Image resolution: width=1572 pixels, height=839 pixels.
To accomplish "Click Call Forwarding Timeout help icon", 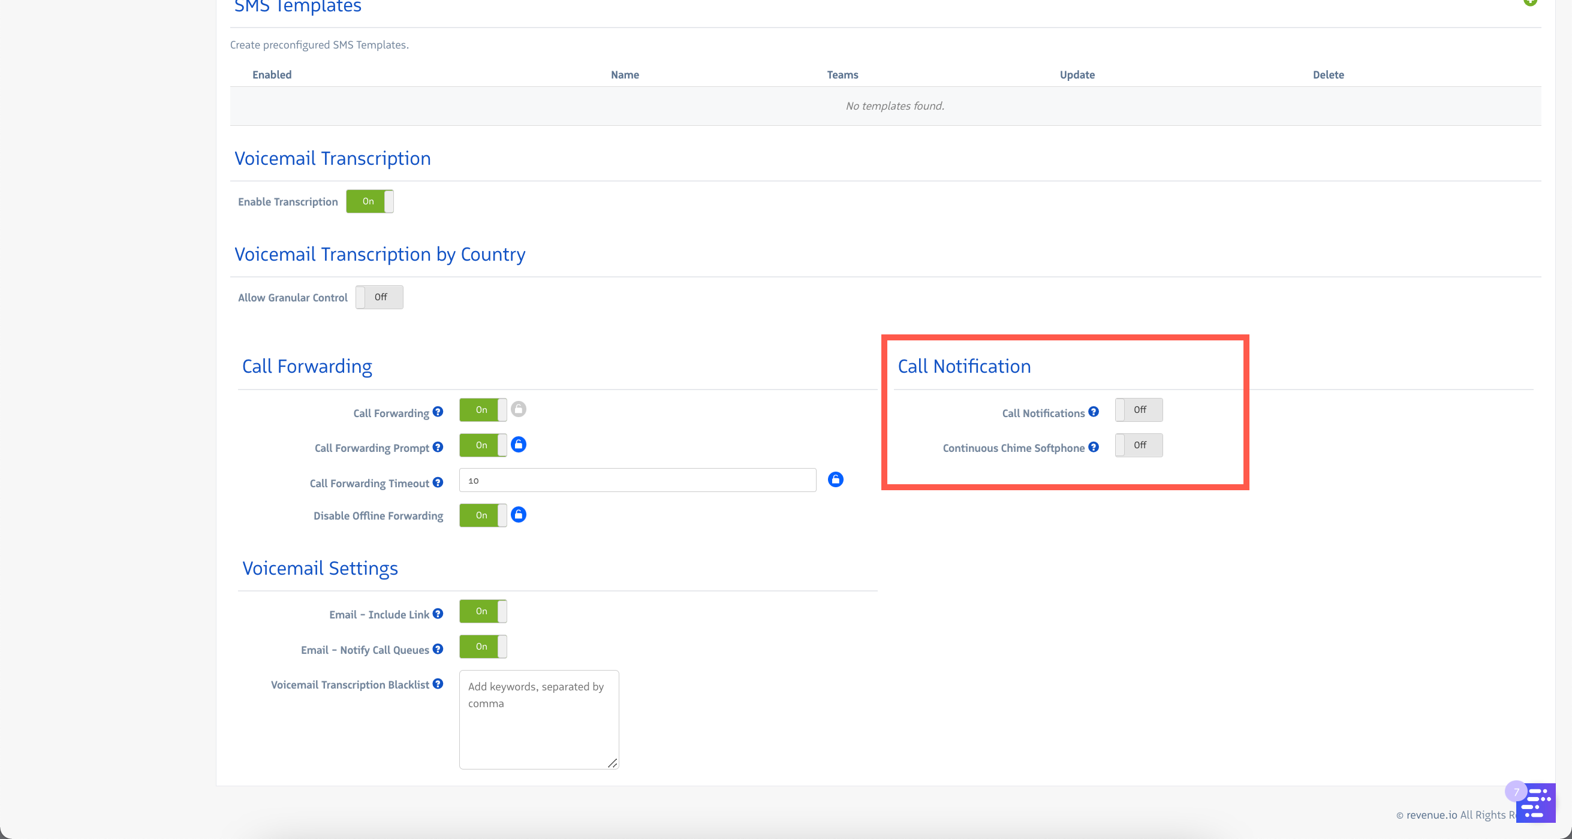I will click(x=438, y=482).
